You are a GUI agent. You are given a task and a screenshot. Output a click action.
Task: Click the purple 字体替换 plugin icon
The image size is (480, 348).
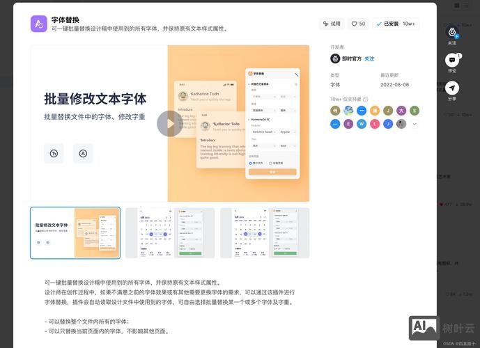coord(39,24)
